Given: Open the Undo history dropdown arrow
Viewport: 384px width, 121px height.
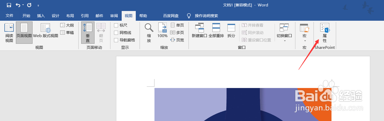Looking at the screenshot, I should click(23, 5).
